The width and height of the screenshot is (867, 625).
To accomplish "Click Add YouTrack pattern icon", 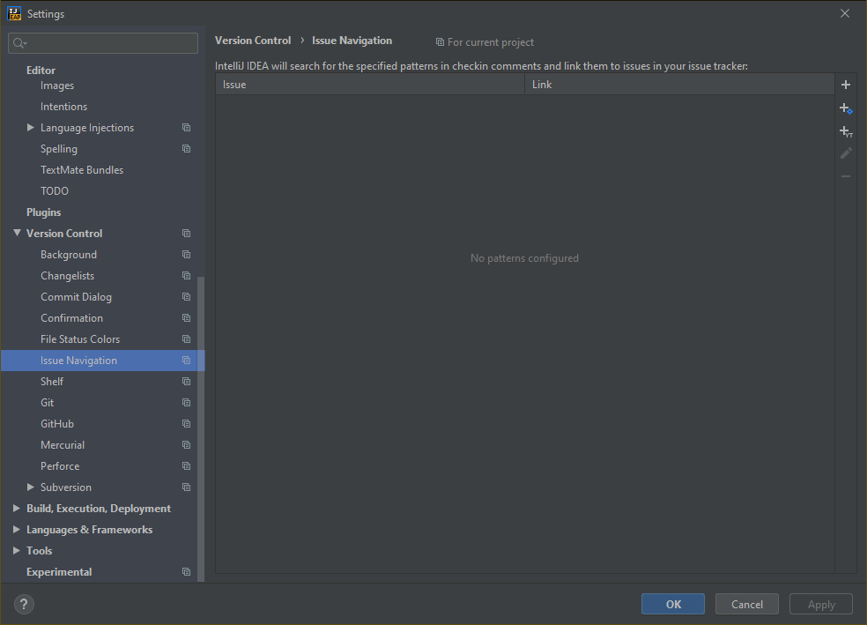I will tap(846, 131).
